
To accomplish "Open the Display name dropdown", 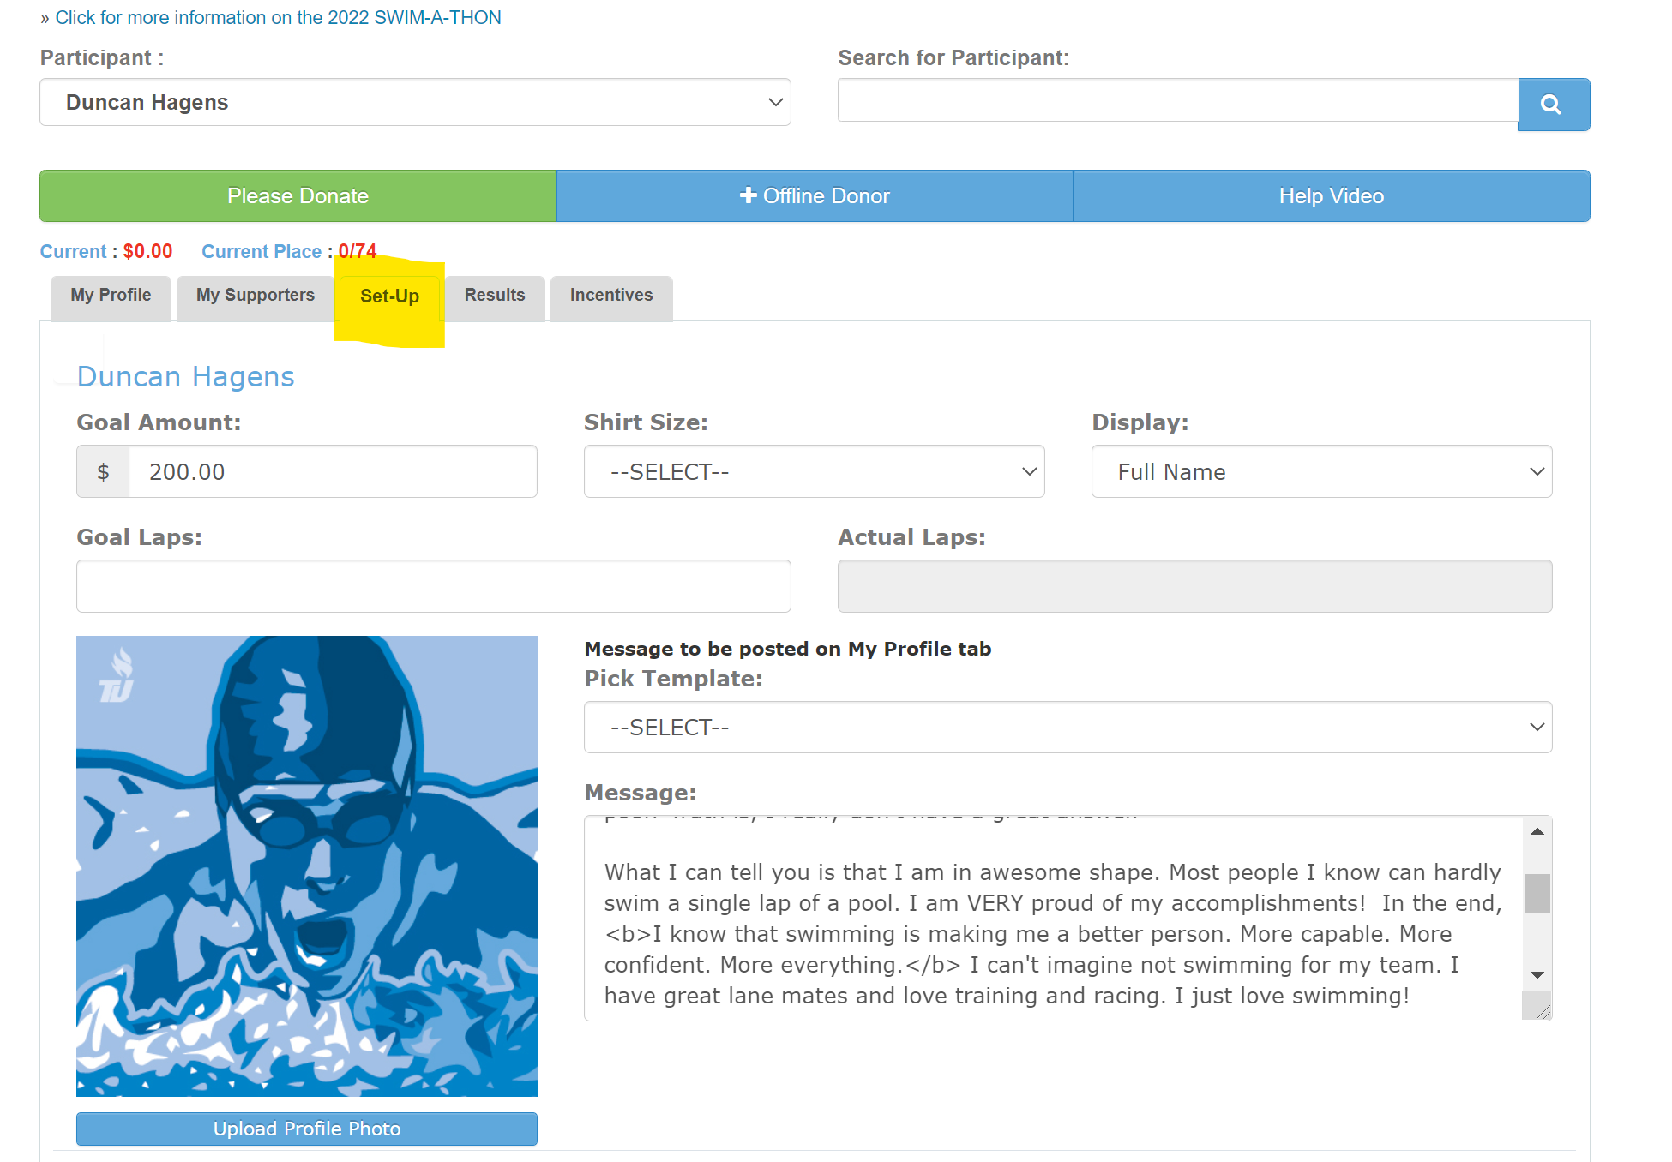I will [1320, 471].
